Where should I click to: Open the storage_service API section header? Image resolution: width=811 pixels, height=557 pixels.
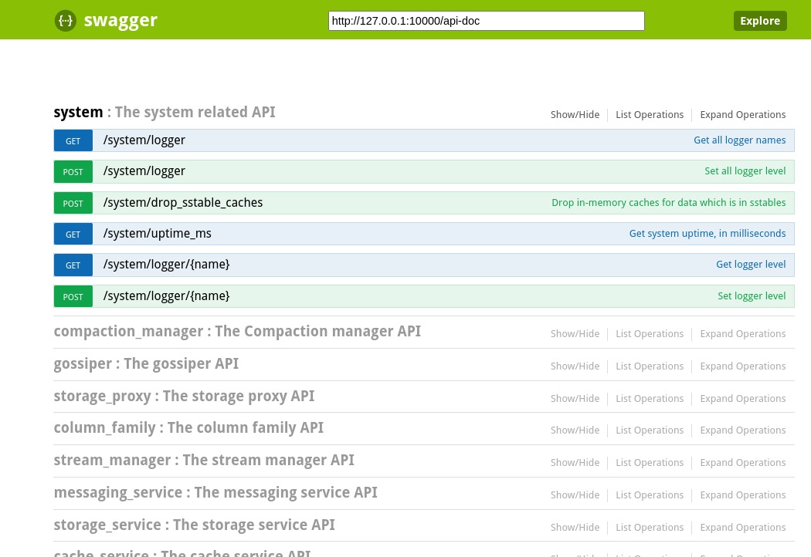coord(194,525)
